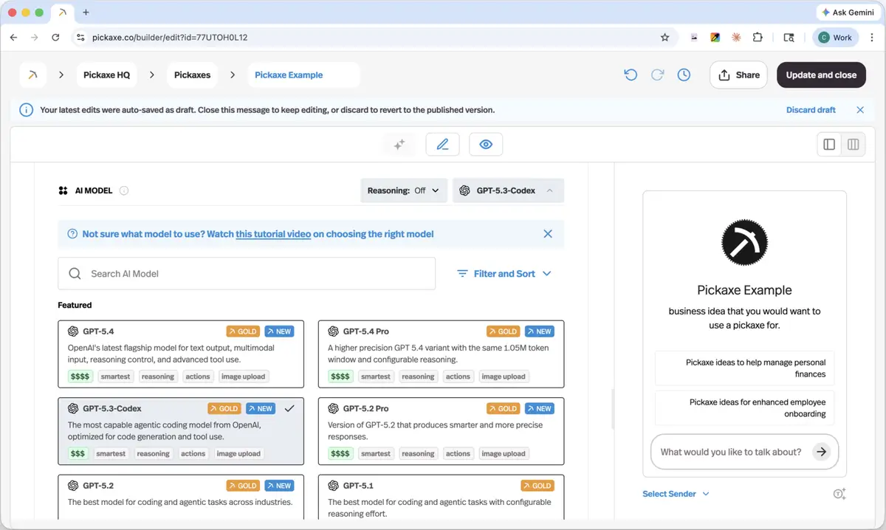
Task: Select the GPT-5.2 Pro model card
Action: pyautogui.click(x=441, y=431)
